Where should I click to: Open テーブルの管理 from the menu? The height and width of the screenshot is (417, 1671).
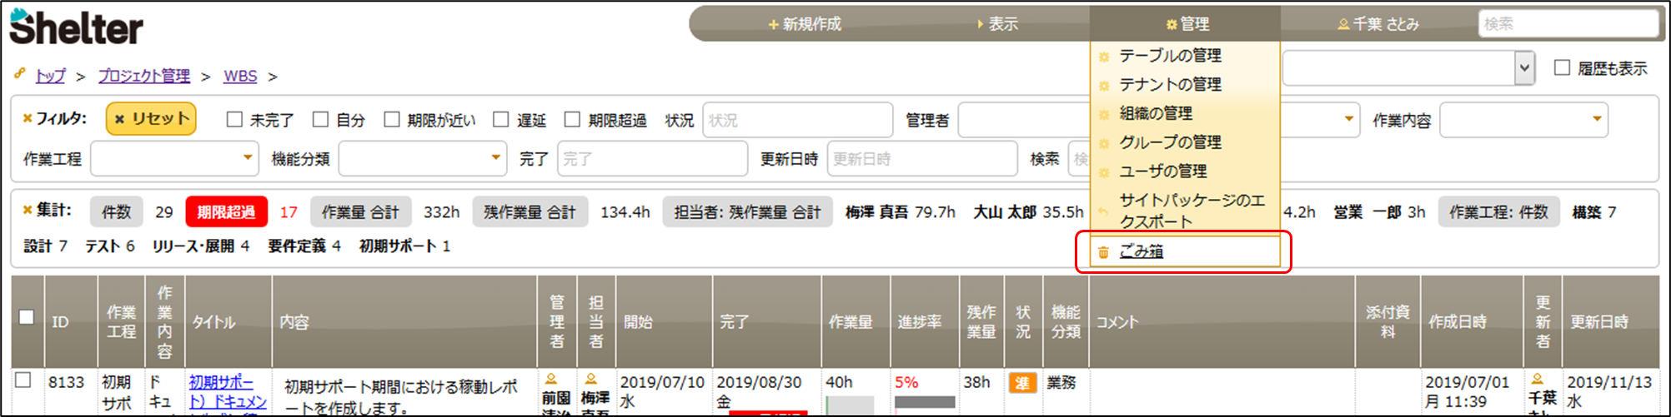point(1170,56)
